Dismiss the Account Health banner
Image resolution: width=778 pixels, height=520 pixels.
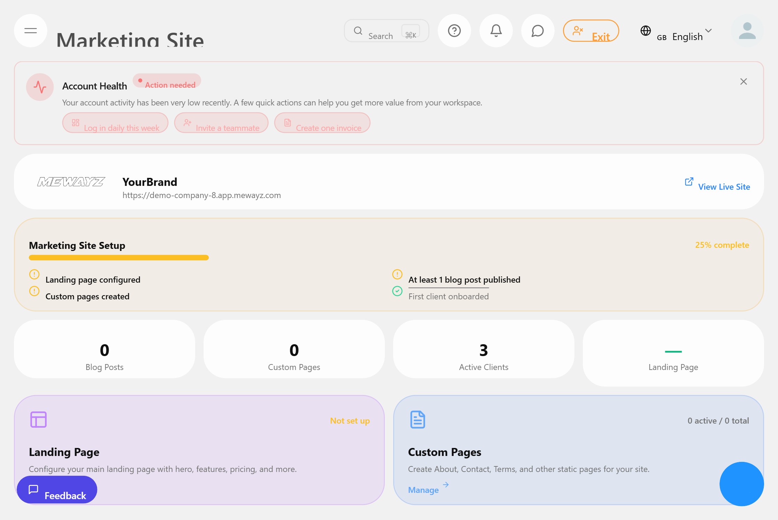743,81
